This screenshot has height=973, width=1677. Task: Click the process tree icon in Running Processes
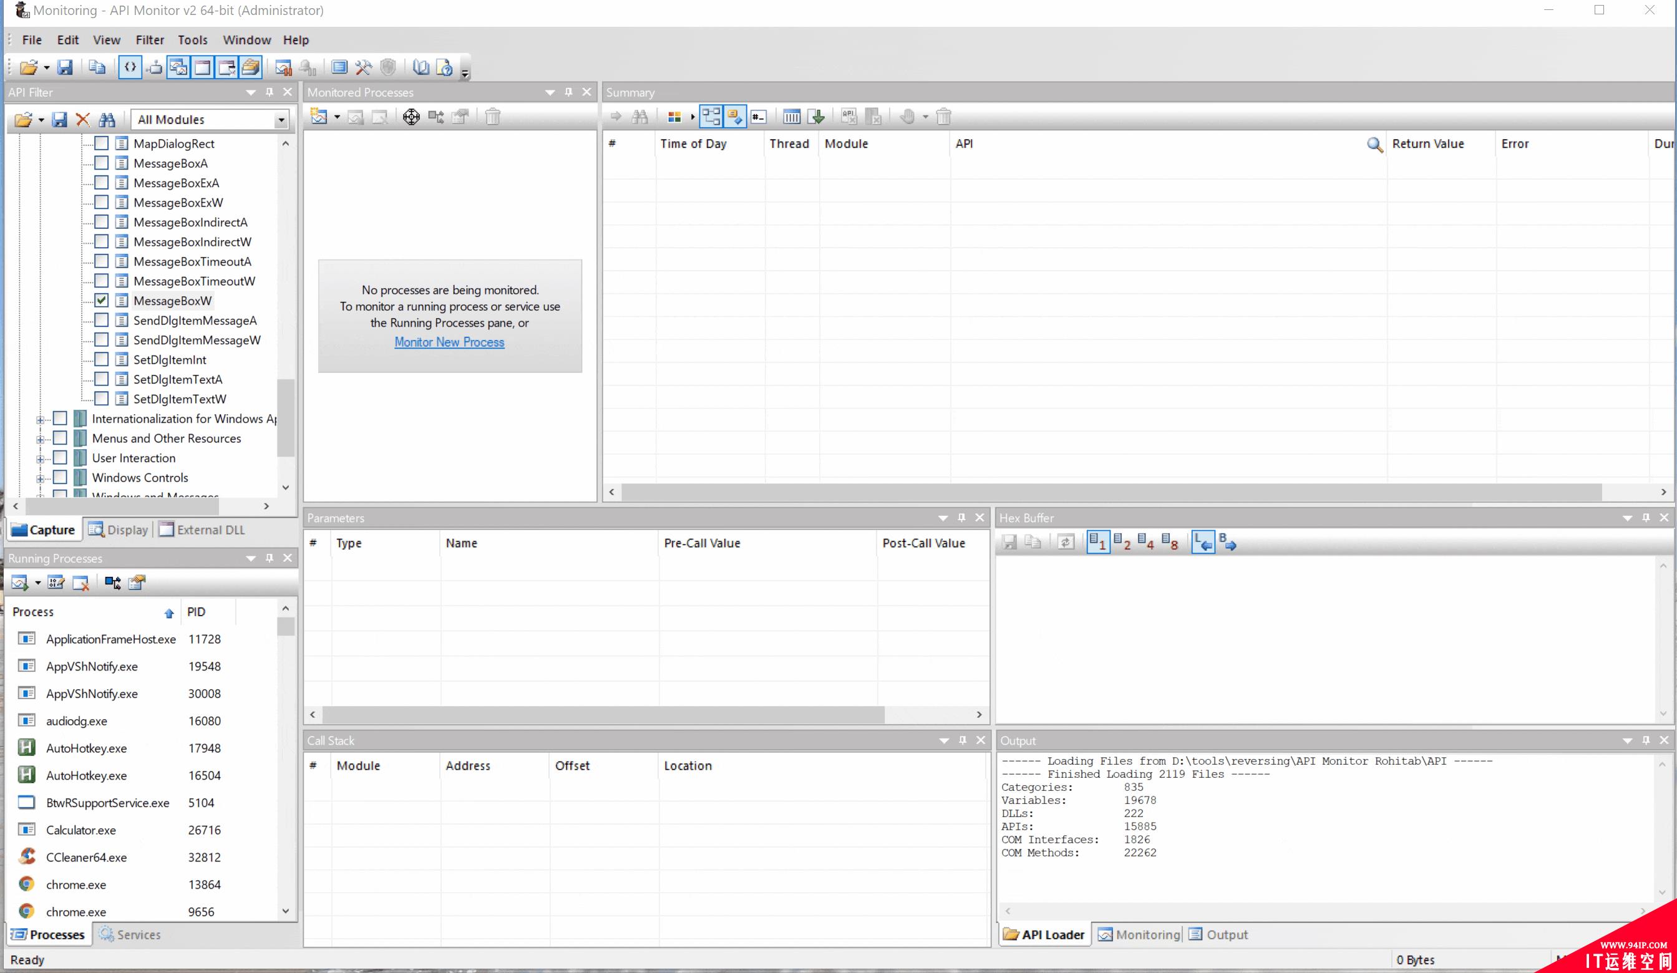[113, 583]
